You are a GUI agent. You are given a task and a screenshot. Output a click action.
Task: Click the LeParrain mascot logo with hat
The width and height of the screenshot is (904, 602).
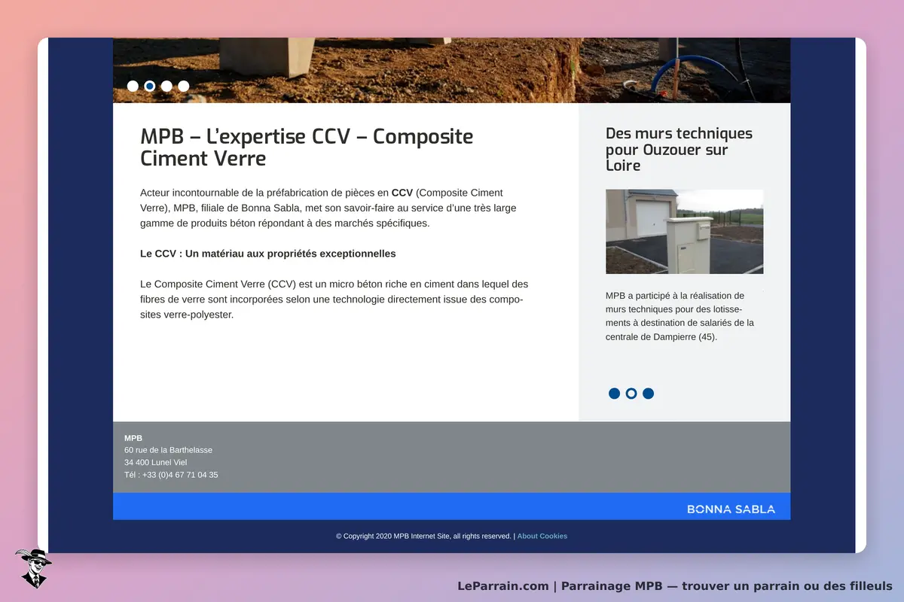pos(33,568)
